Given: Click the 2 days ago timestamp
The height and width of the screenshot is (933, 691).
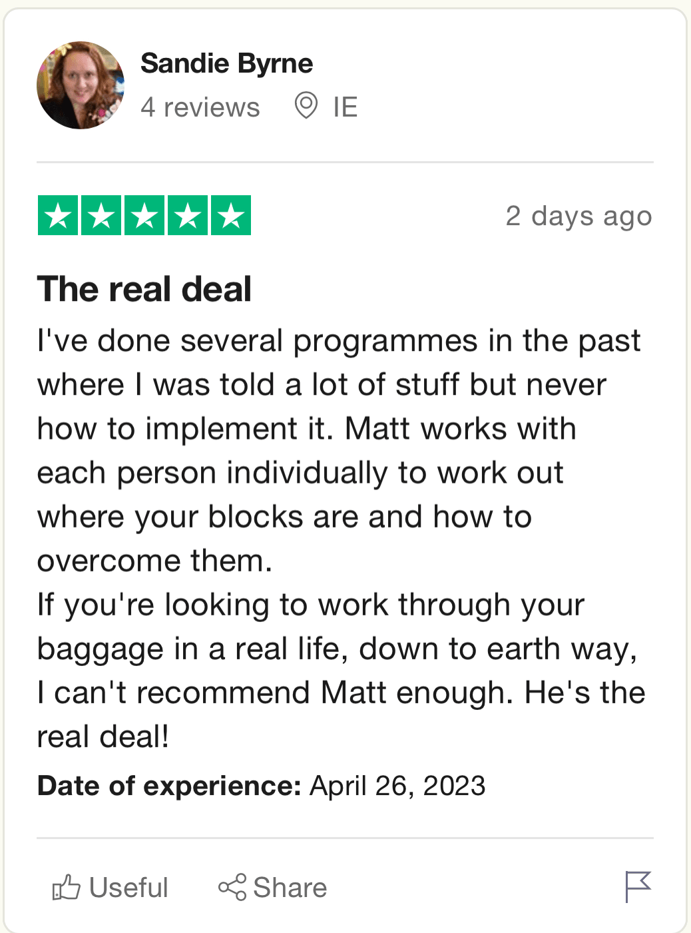Looking at the screenshot, I should [x=578, y=216].
